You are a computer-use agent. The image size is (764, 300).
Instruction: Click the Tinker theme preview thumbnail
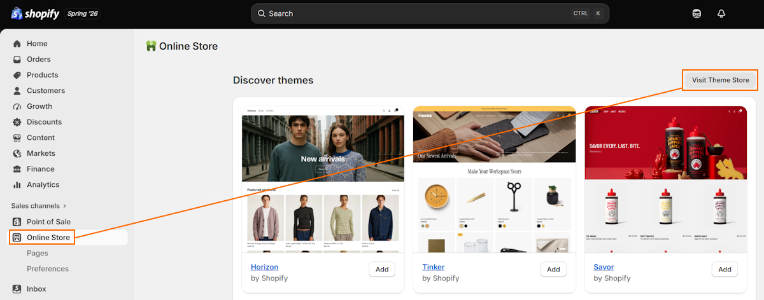click(x=494, y=179)
